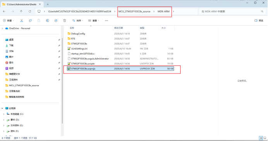Click MCU_STM32F103C8x_source breadcrumb segment
Screen dimensions: 268x141
click(134, 12)
